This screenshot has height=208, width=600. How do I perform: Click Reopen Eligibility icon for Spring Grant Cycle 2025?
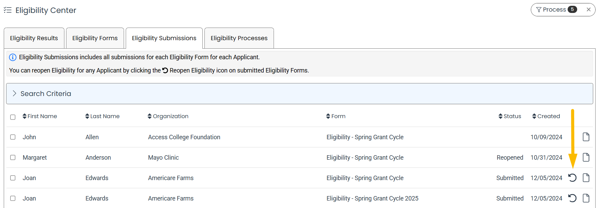coord(572,198)
